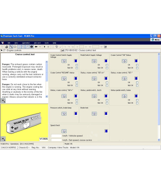Click the print icon in the toolbar
The height and width of the screenshot is (184, 161).
[x=7, y=47]
